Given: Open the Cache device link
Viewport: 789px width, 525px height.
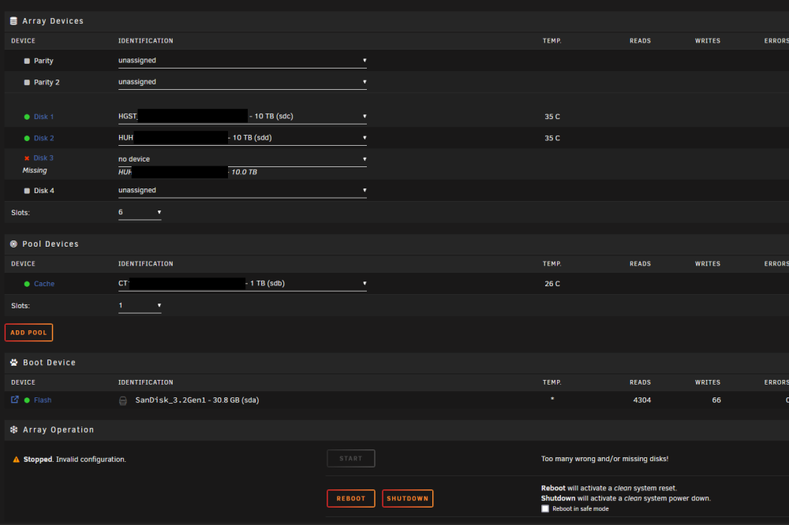Looking at the screenshot, I should click(x=44, y=284).
